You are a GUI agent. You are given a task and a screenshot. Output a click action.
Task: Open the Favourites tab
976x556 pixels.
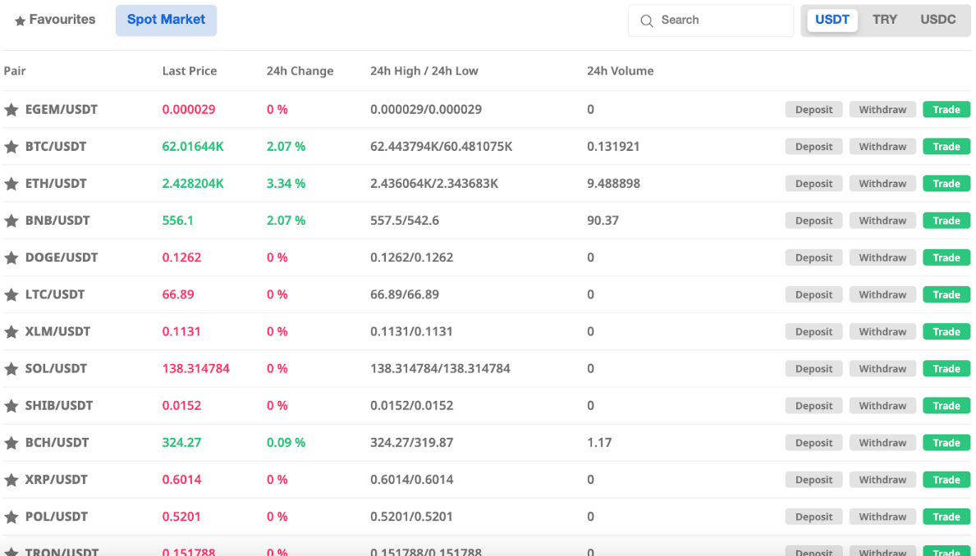click(55, 20)
